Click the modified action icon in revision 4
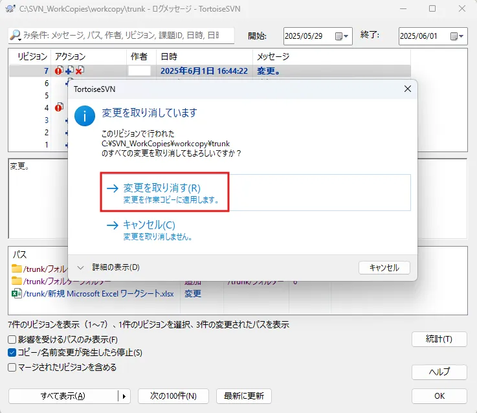477x413 pixels. click(59, 107)
